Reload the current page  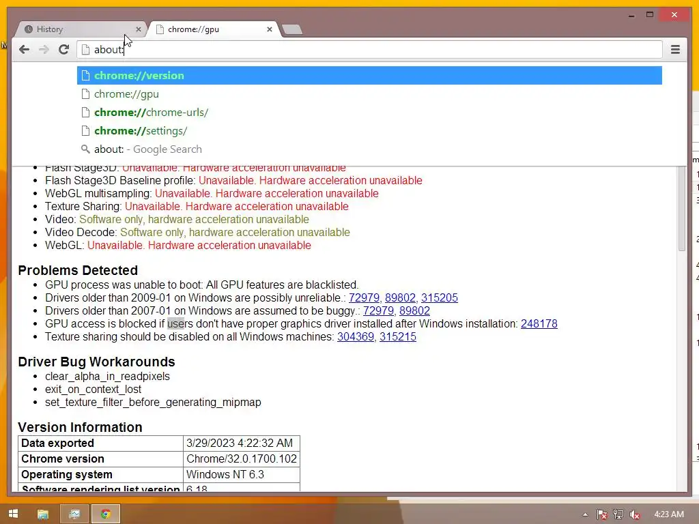pos(63,49)
